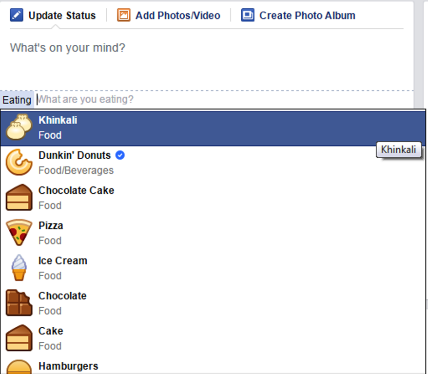428x374 pixels.
Task: Click the Add Photos/Video picture icon
Action: pos(124,15)
